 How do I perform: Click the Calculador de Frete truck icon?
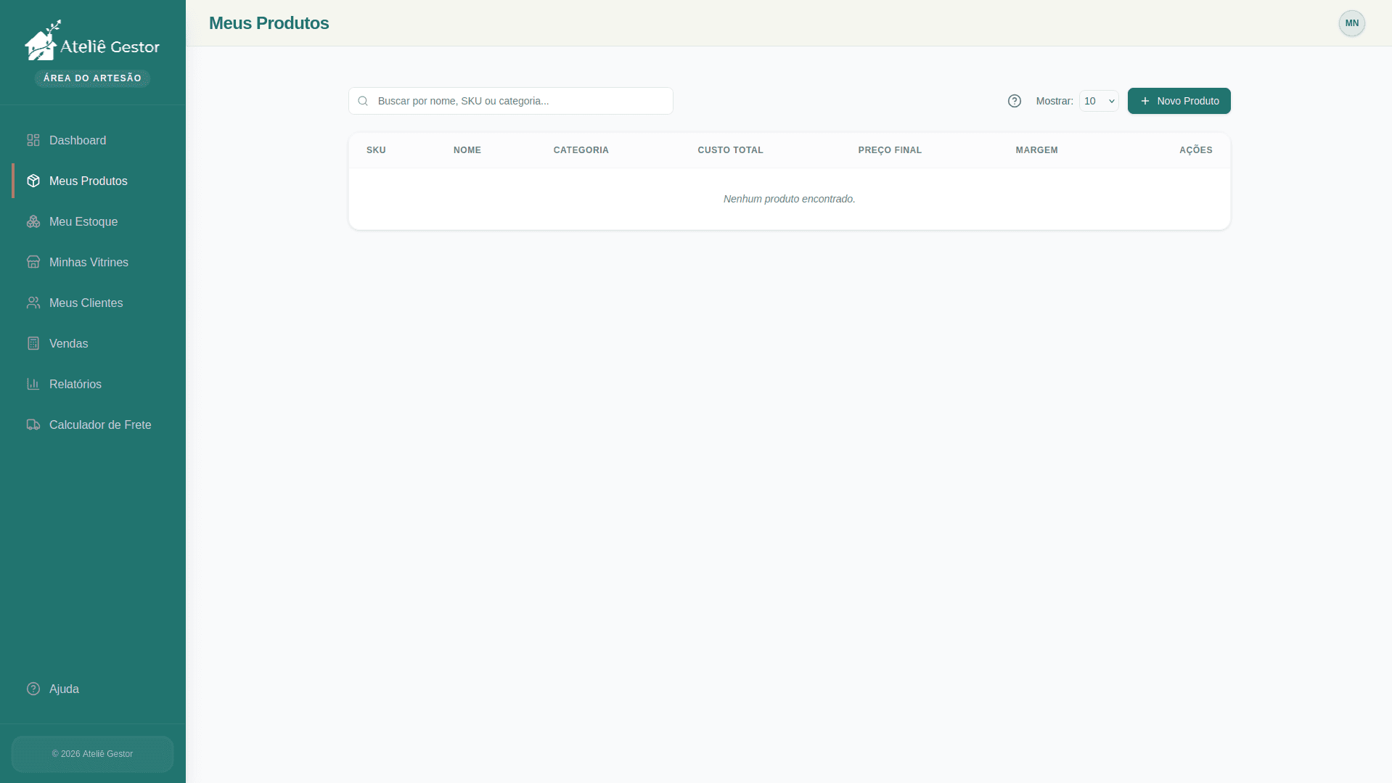coord(33,425)
